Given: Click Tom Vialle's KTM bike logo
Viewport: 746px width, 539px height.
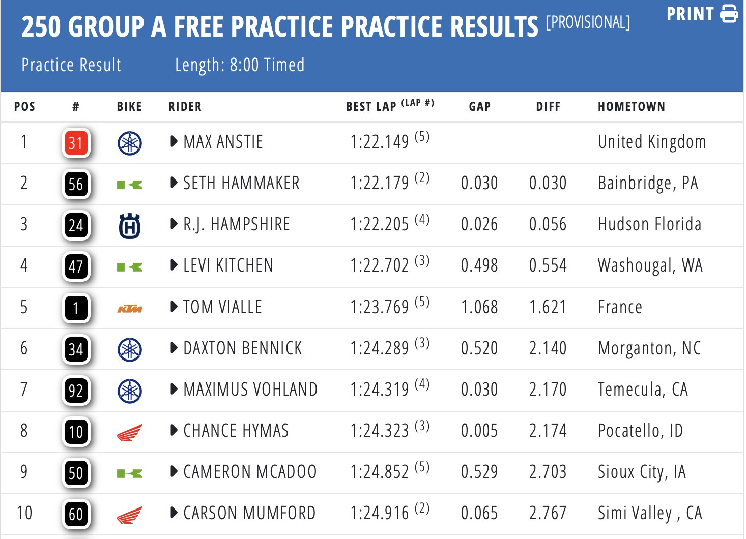Looking at the screenshot, I should pos(130,309).
